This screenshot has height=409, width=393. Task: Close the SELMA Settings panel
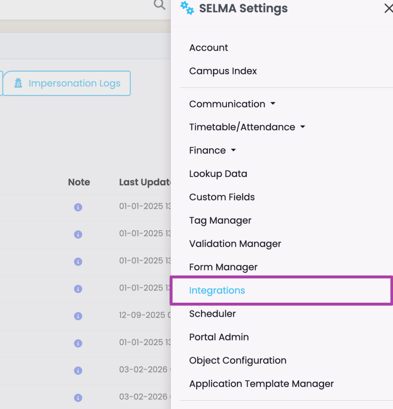pyautogui.click(x=388, y=8)
